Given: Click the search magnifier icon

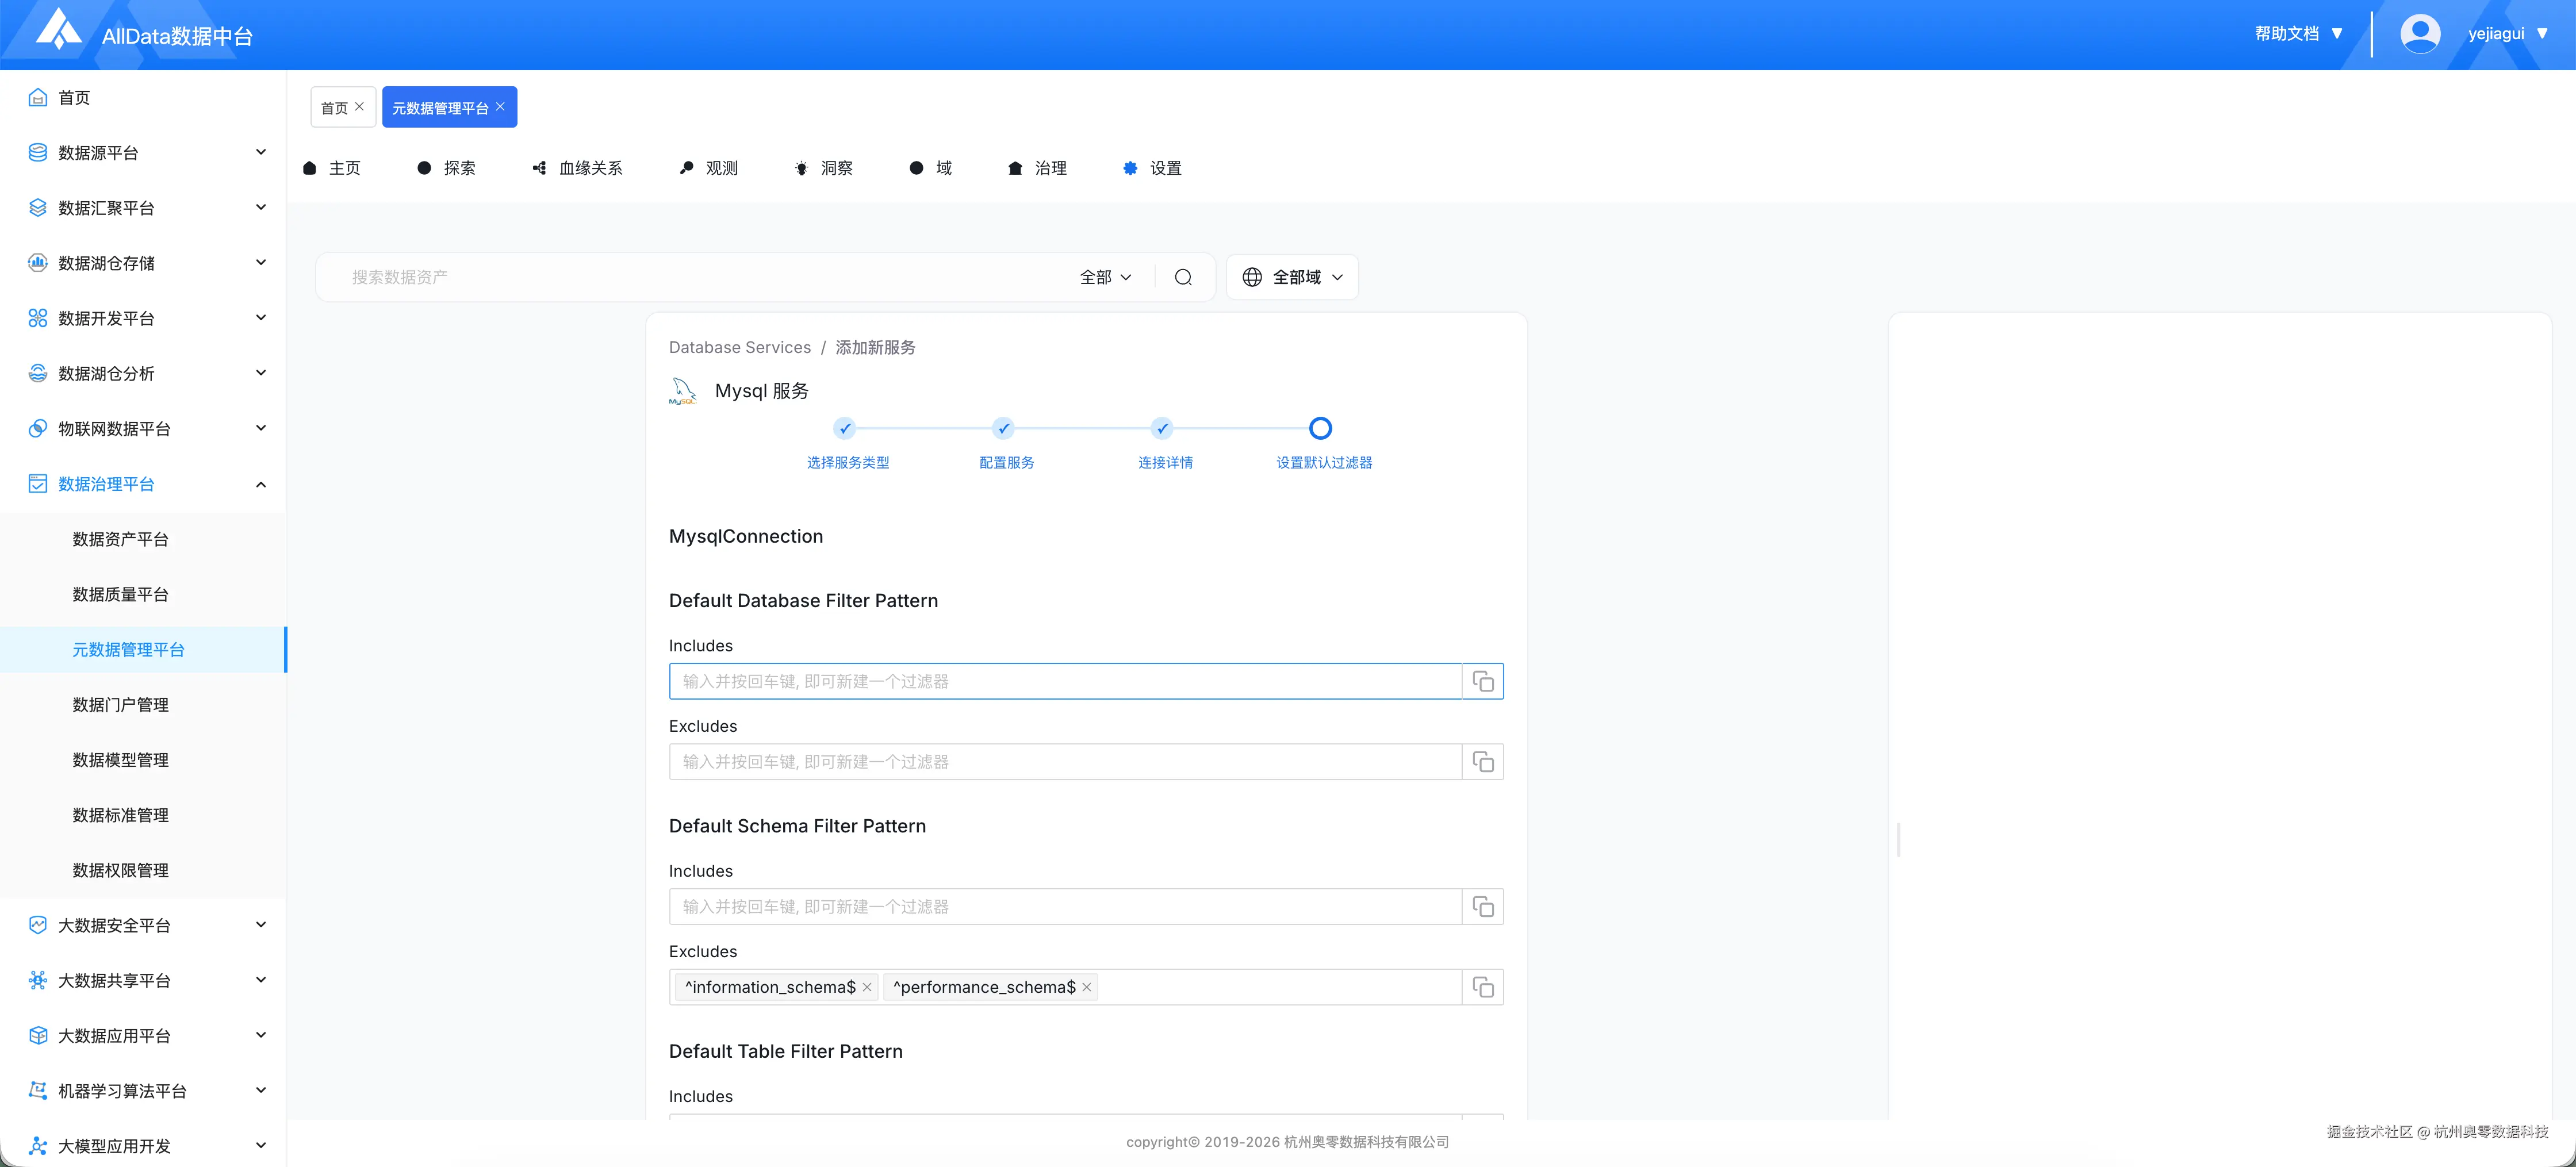Looking at the screenshot, I should pyautogui.click(x=1183, y=277).
